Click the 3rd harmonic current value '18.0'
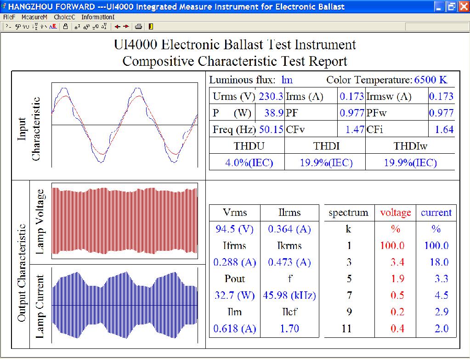 pyautogui.click(x=439, y=262)
